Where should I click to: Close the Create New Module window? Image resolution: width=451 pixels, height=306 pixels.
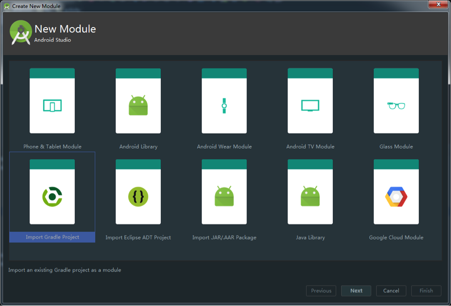coord(438,4)
